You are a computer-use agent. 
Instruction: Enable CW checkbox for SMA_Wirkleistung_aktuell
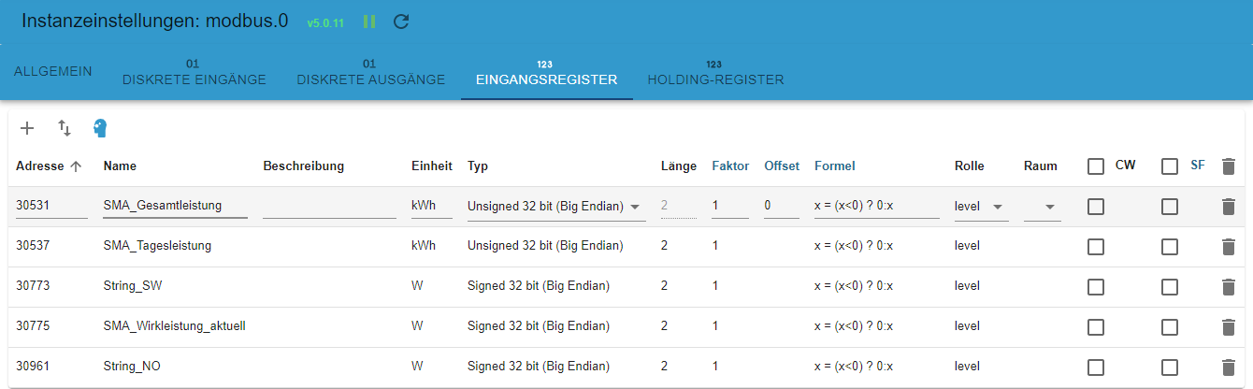[x=1096, y=327]
